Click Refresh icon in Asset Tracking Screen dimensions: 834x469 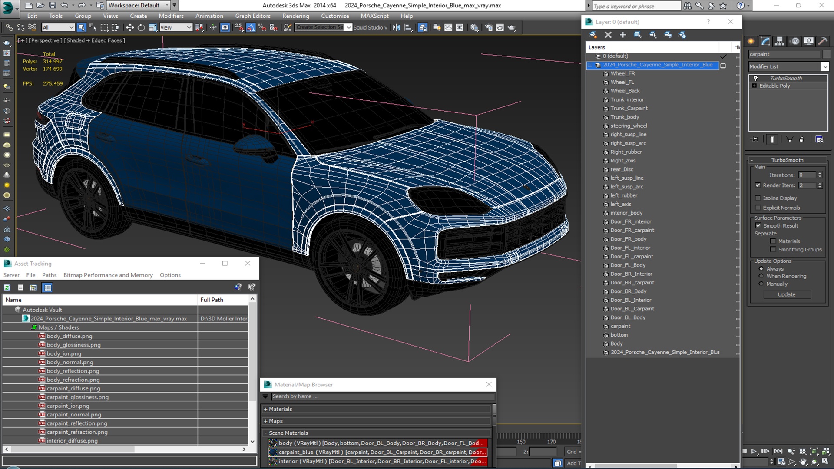[x=7, y=287]
